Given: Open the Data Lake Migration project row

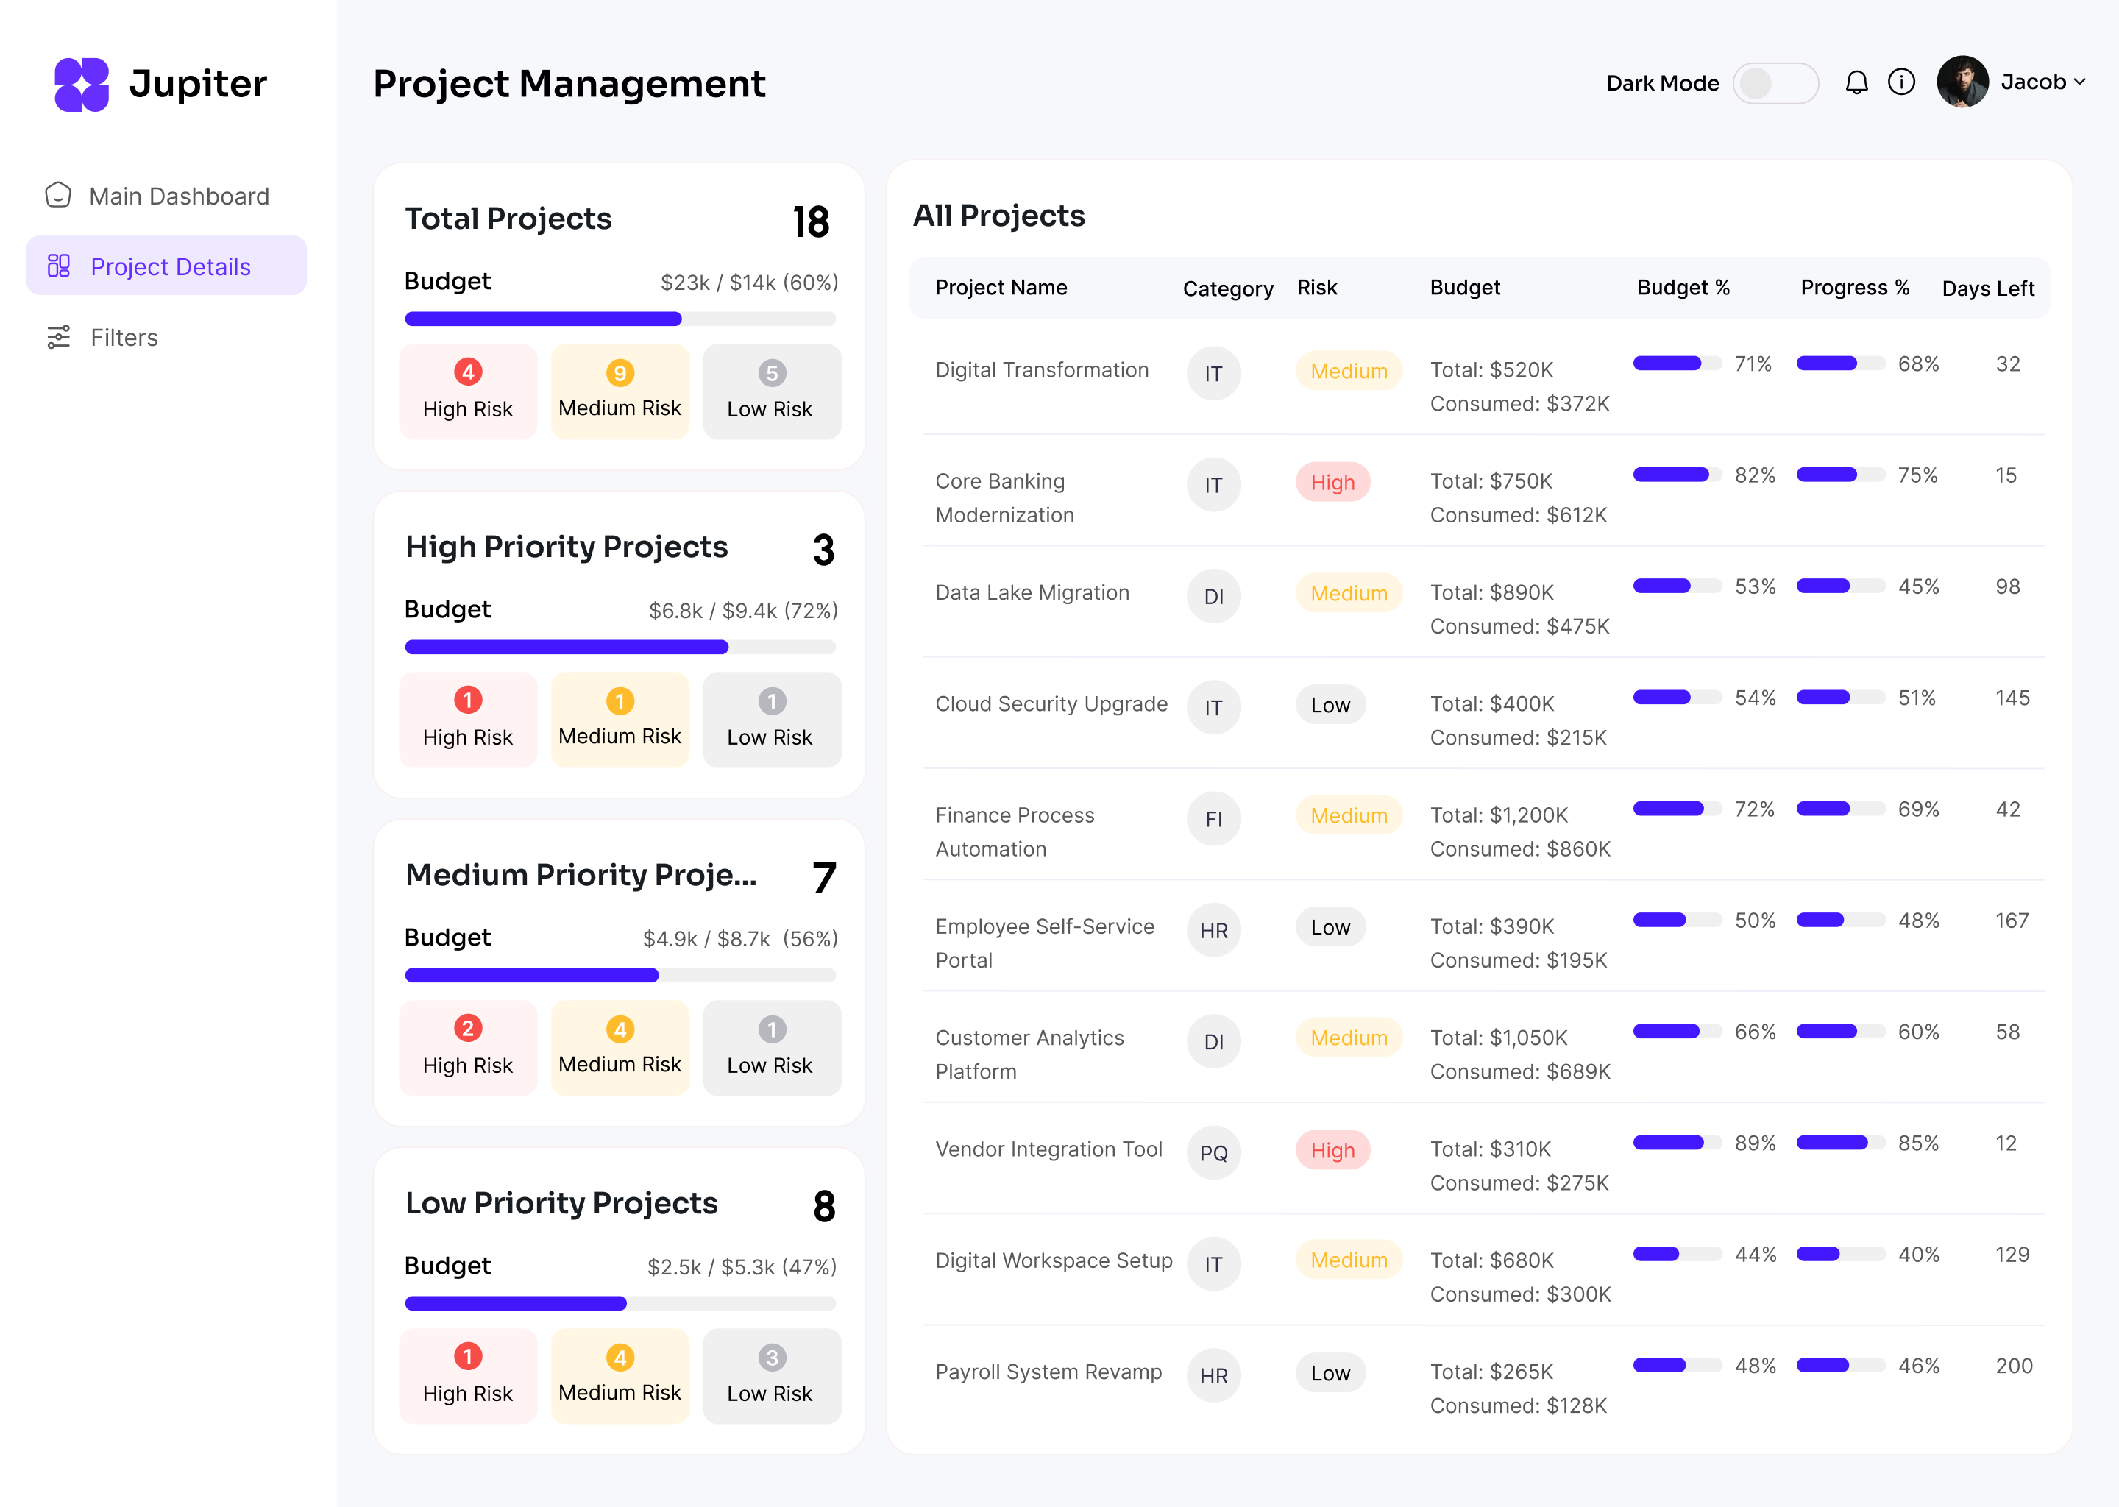Looking at the screenshot, I should pos(1032,593).
